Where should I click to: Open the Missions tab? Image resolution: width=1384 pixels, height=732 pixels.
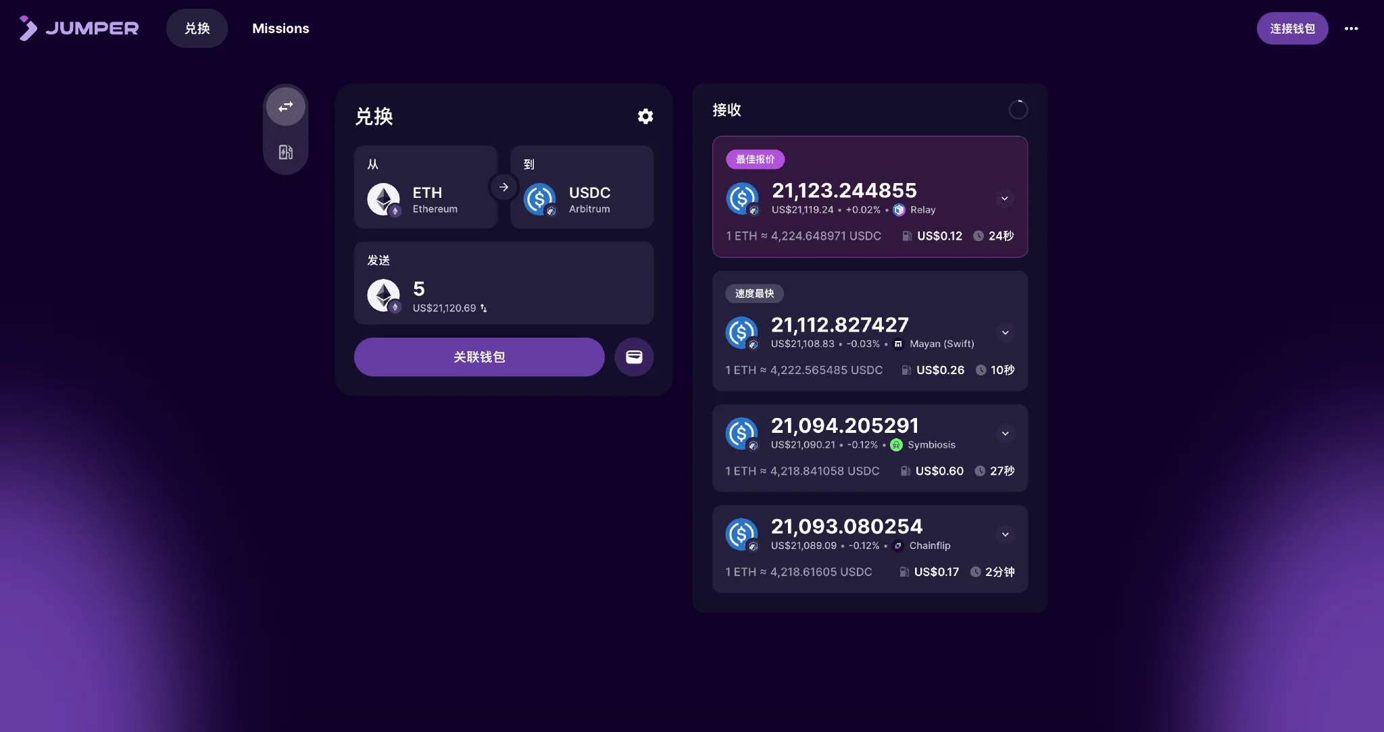(x=280, y=28)
